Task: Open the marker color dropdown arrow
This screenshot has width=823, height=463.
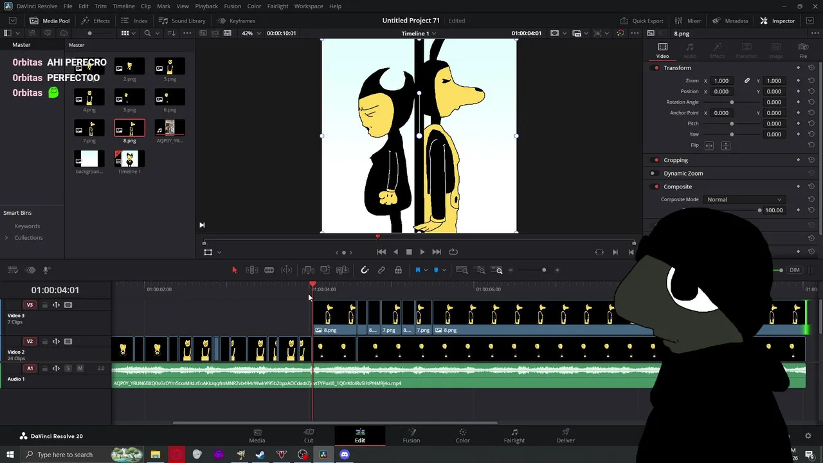Action: (444, 270)
